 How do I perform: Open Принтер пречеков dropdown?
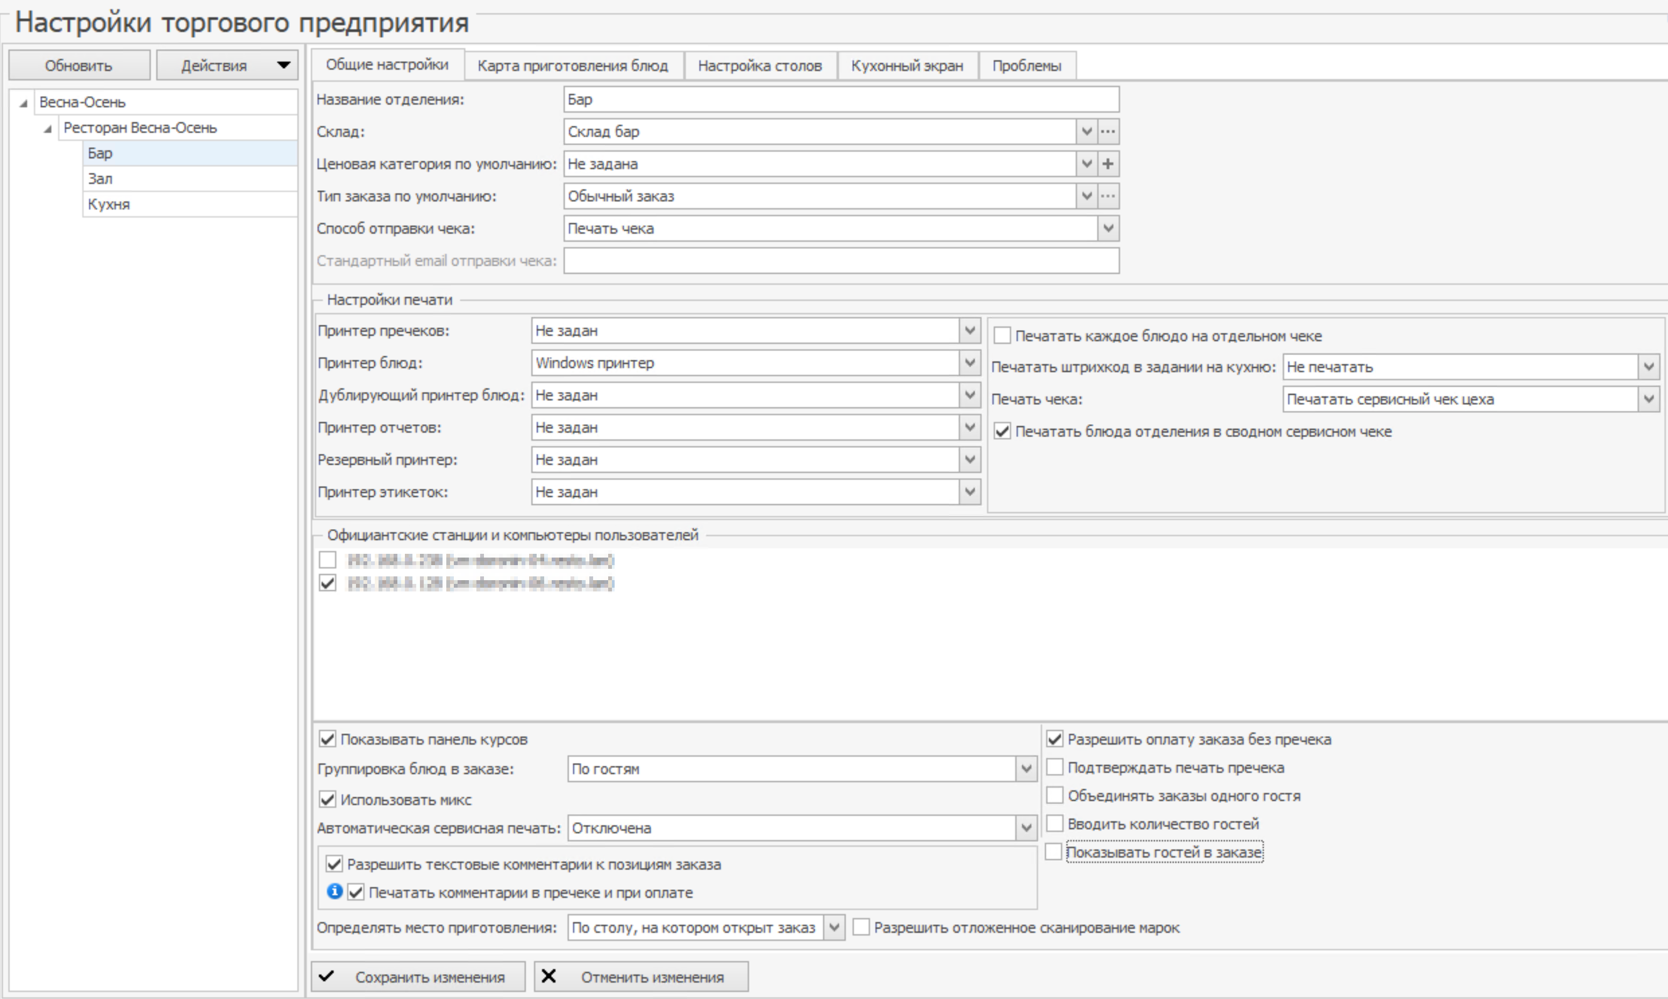(970, 331)
